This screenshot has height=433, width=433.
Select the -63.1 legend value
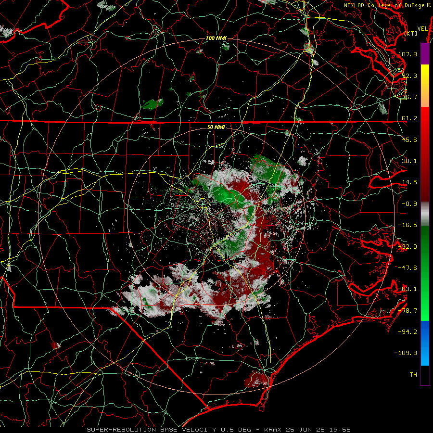(x=408, y=289)
